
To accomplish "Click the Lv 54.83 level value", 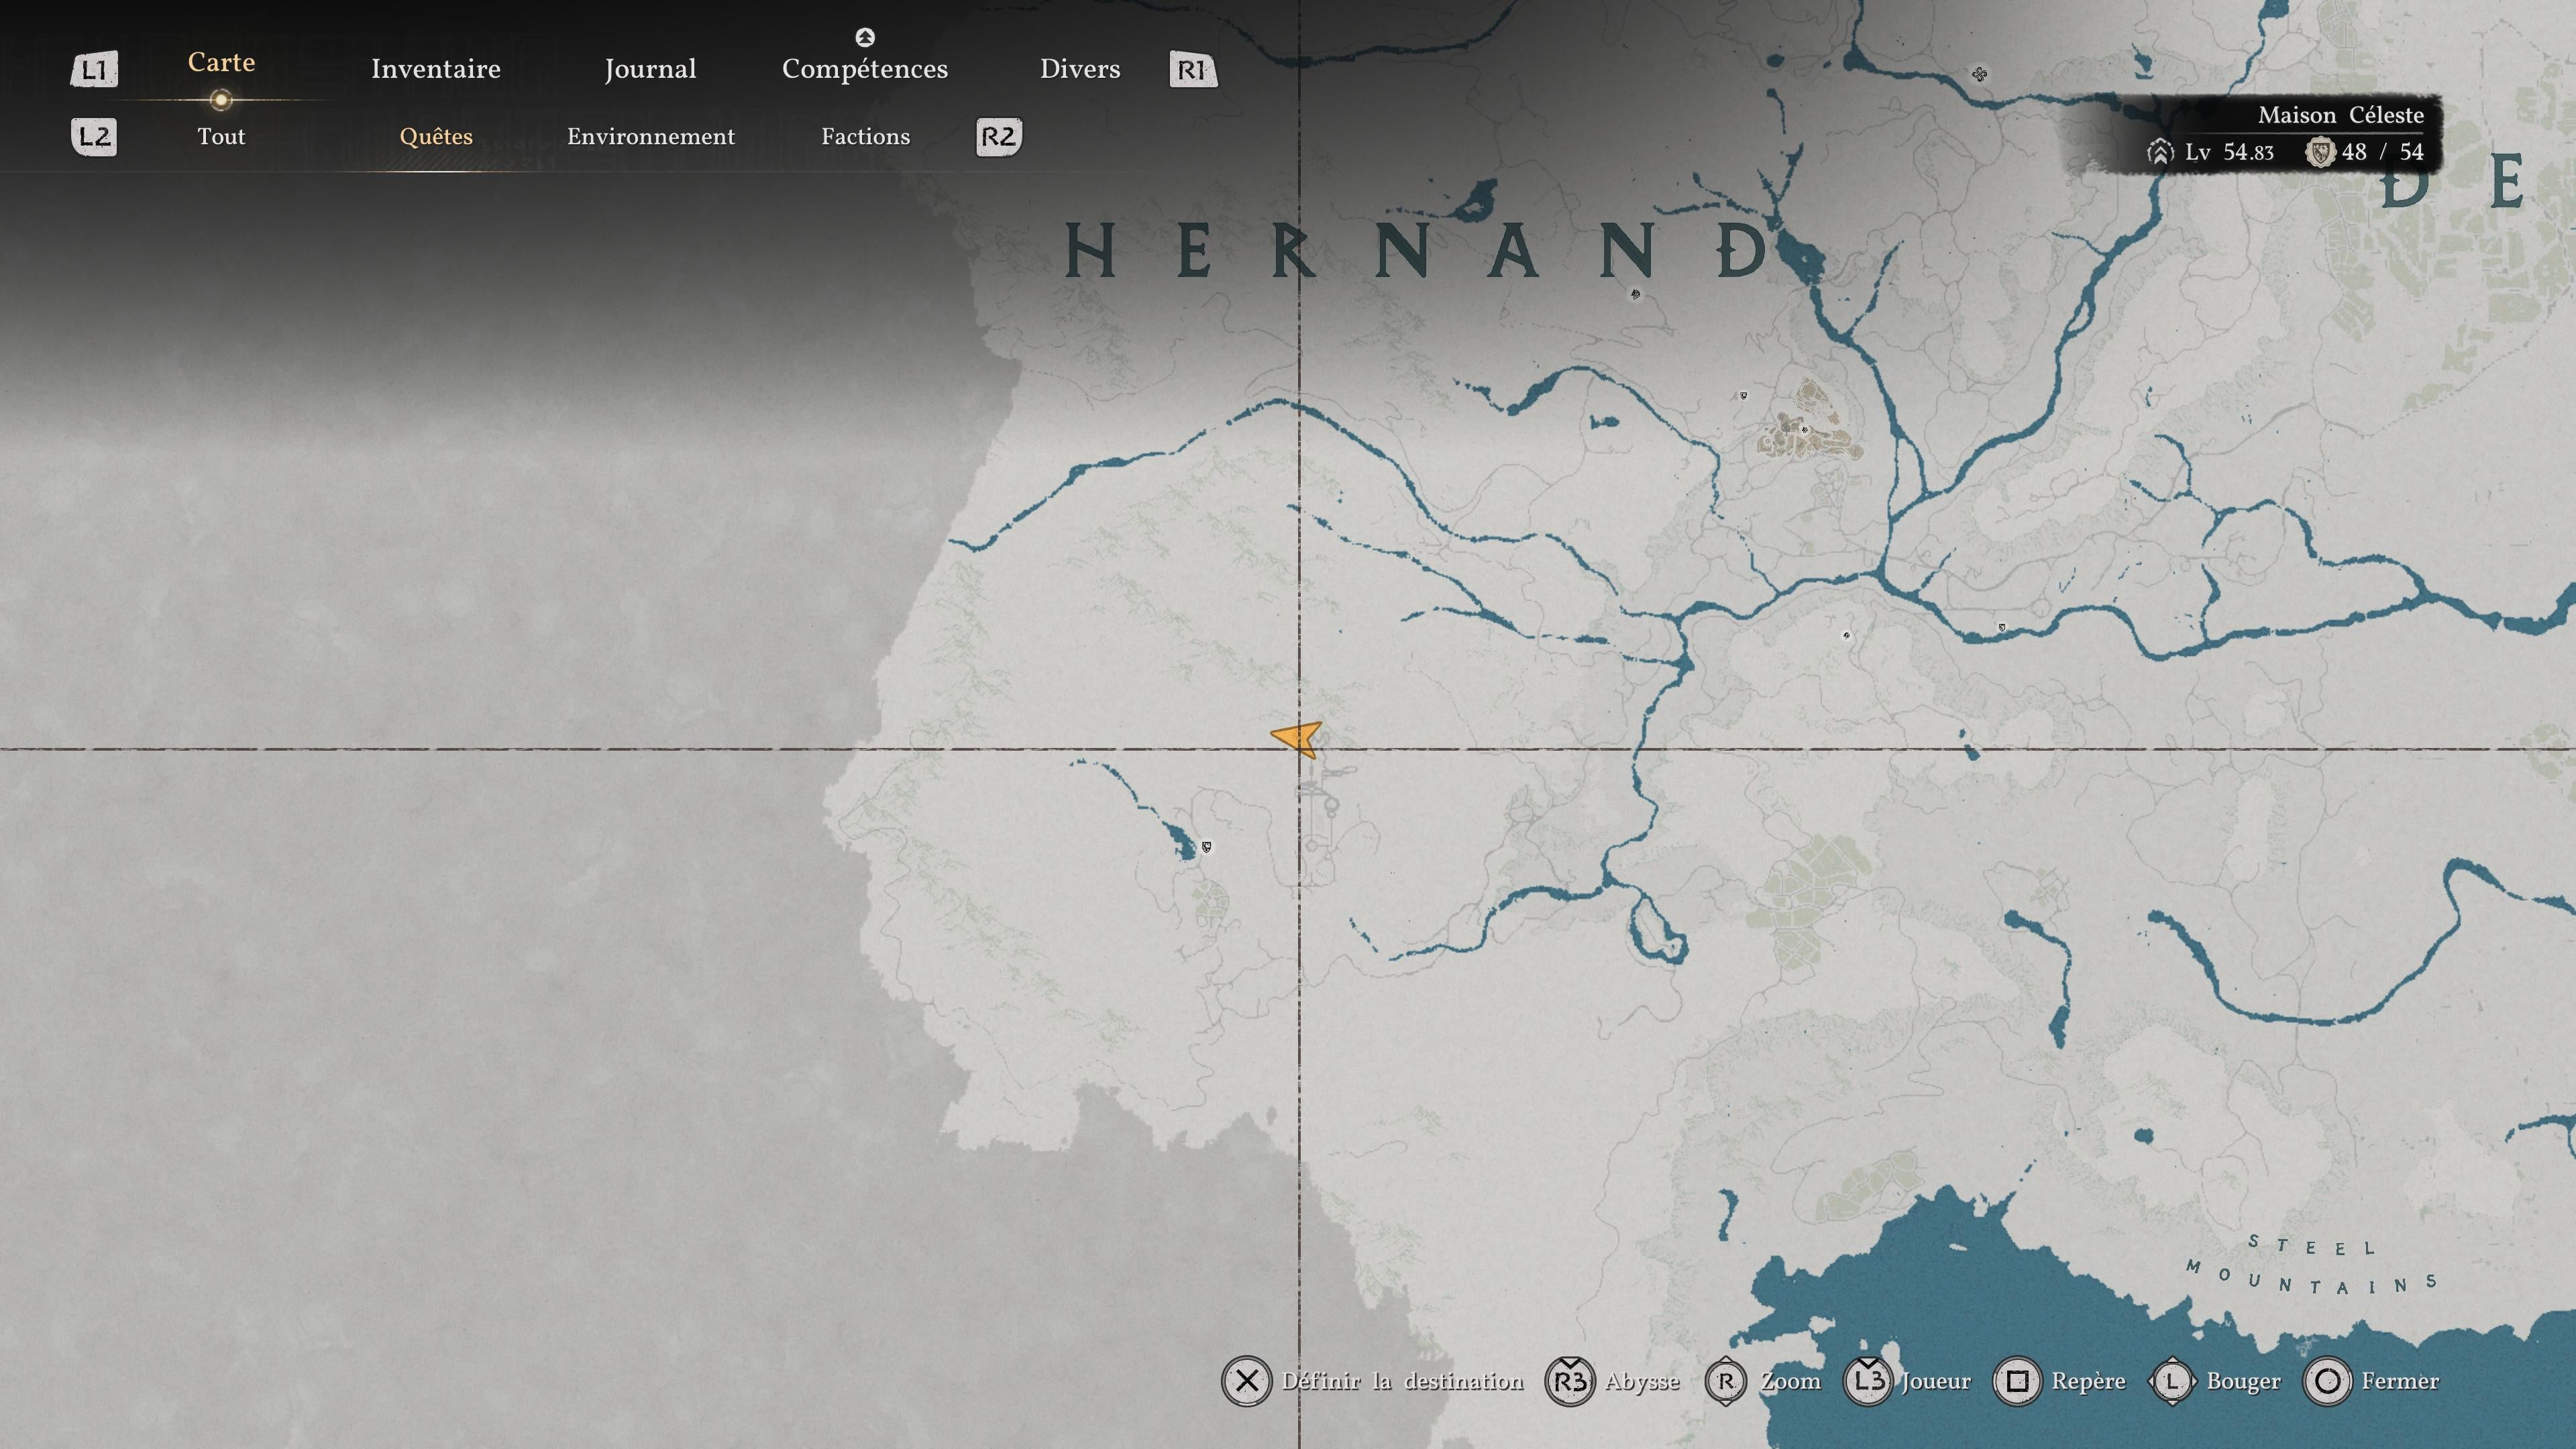I will 2229,152.
